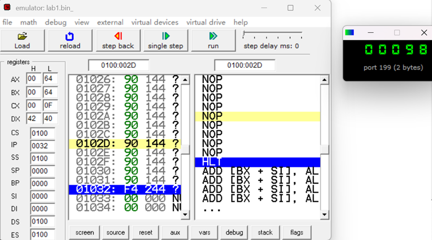Minimize the port 199 display window
The image size is (432, 240).
[371, 33]
